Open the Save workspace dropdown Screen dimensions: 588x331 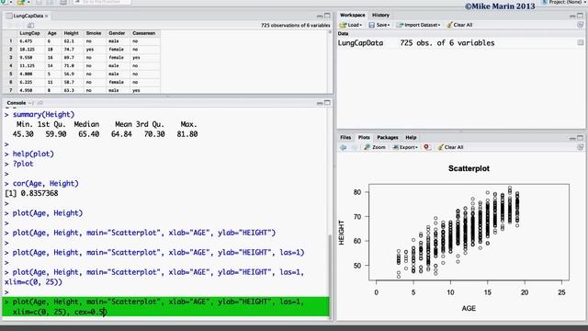tap(379, 25)
